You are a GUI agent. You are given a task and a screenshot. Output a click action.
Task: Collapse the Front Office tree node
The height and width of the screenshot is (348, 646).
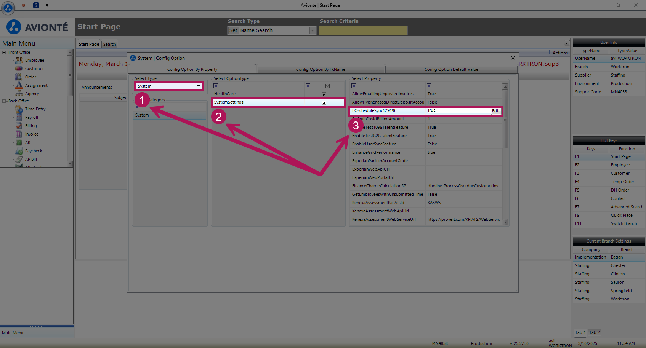[4, 53]
